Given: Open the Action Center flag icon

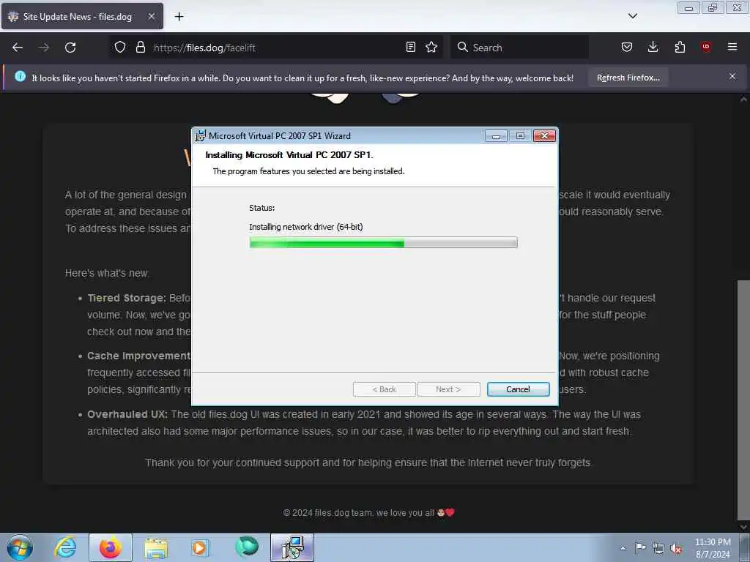Looking at the screenshot, I should click(640, 547).
